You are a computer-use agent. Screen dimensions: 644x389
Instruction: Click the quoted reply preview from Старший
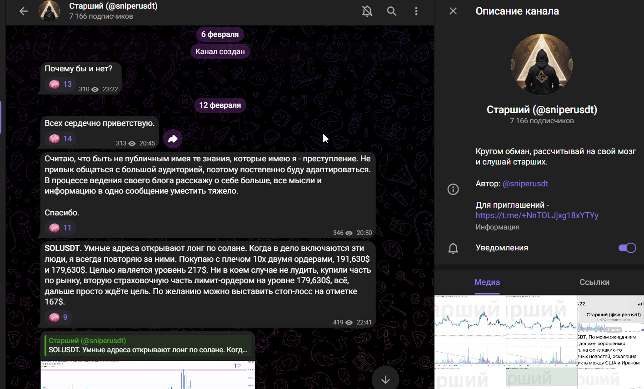[x=148, y=345]
